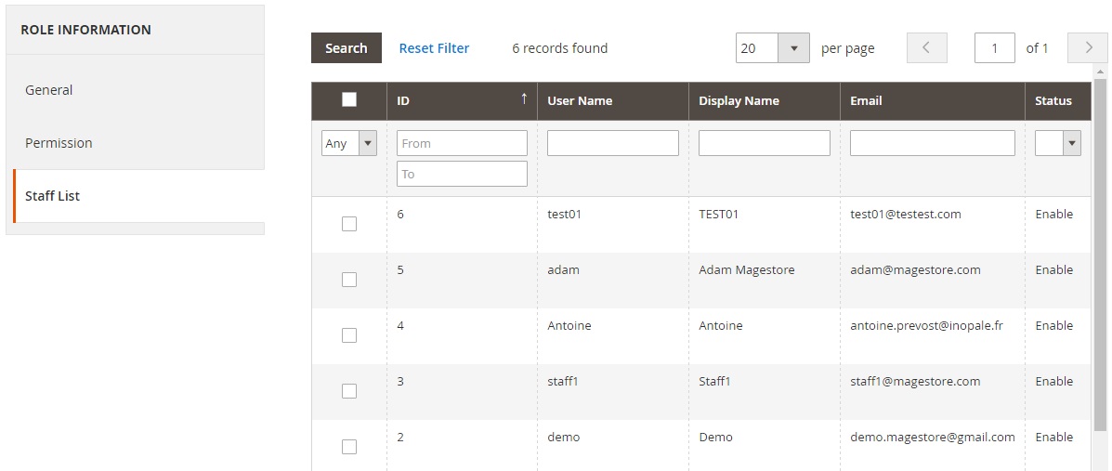Expand the Status filter dropdown
1112x471 pixels.
[x=1058, y=143]
